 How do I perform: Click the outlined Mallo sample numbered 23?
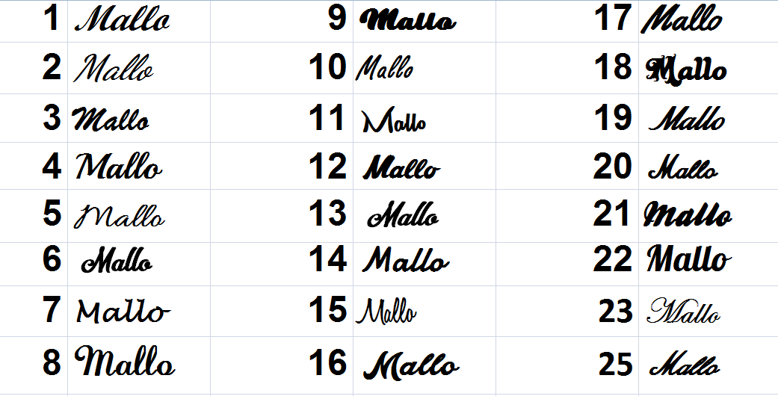[x=684, y=311]
